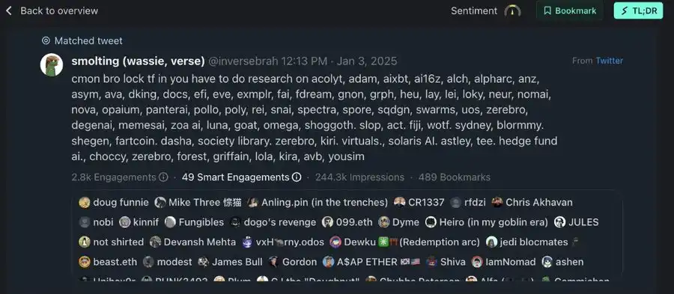
Task: Click the Matched tweet target icon
Action: pyautogui.click(x=46, y=41)
